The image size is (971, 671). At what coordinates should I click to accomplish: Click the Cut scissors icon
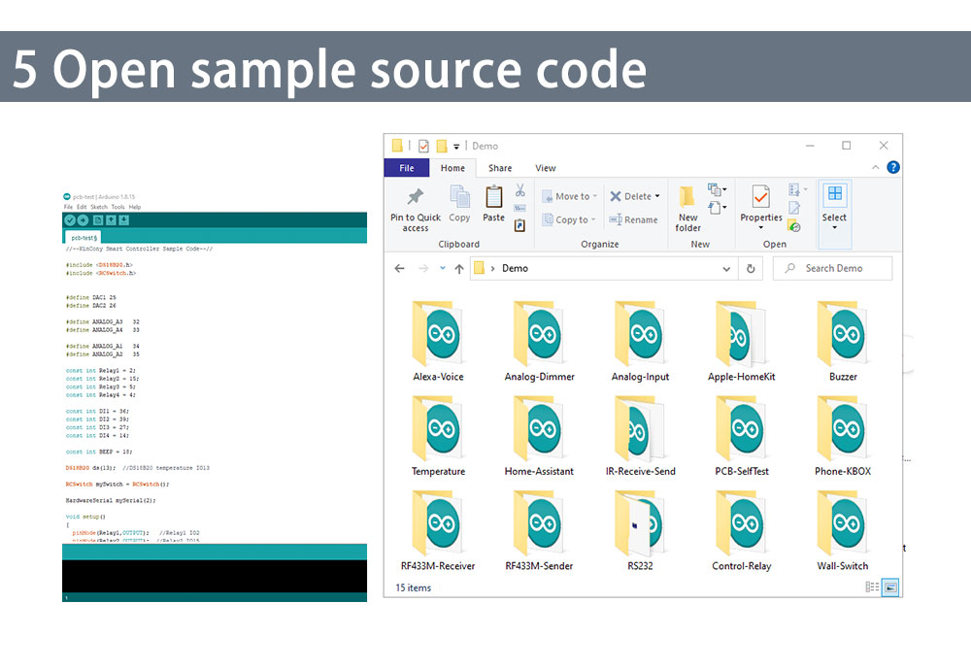[520, 190]
